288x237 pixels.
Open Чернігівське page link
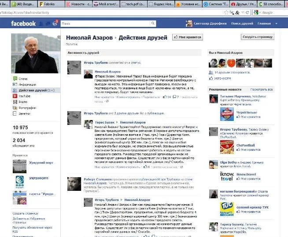coord(247,113)
